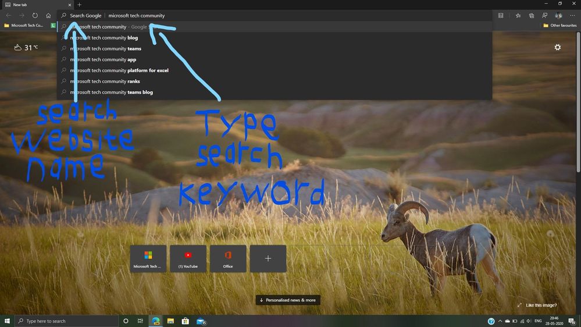The height and width of the screenshot is (327, 581).
Task: Add a quick link with the plus tile
Action: click(268, 258)
